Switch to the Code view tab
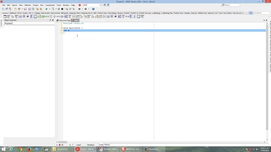 click(101, 145)
